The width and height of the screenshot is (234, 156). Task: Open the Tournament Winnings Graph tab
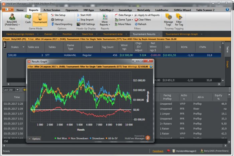click(182, 34)
